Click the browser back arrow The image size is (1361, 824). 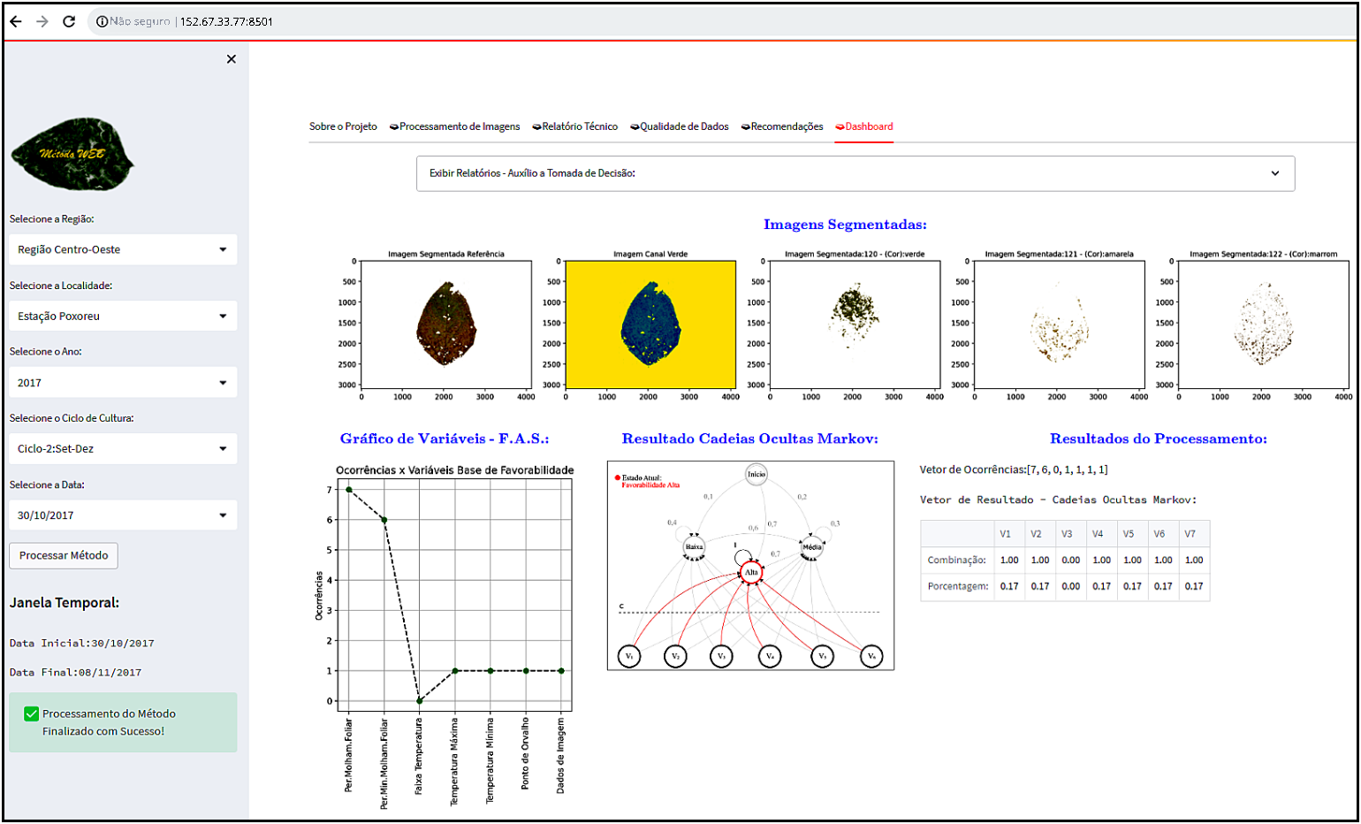(x=15, y=20)
